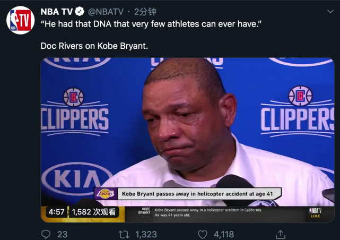Click the Lakers logo in the video banner

click(x=105, y=194)
